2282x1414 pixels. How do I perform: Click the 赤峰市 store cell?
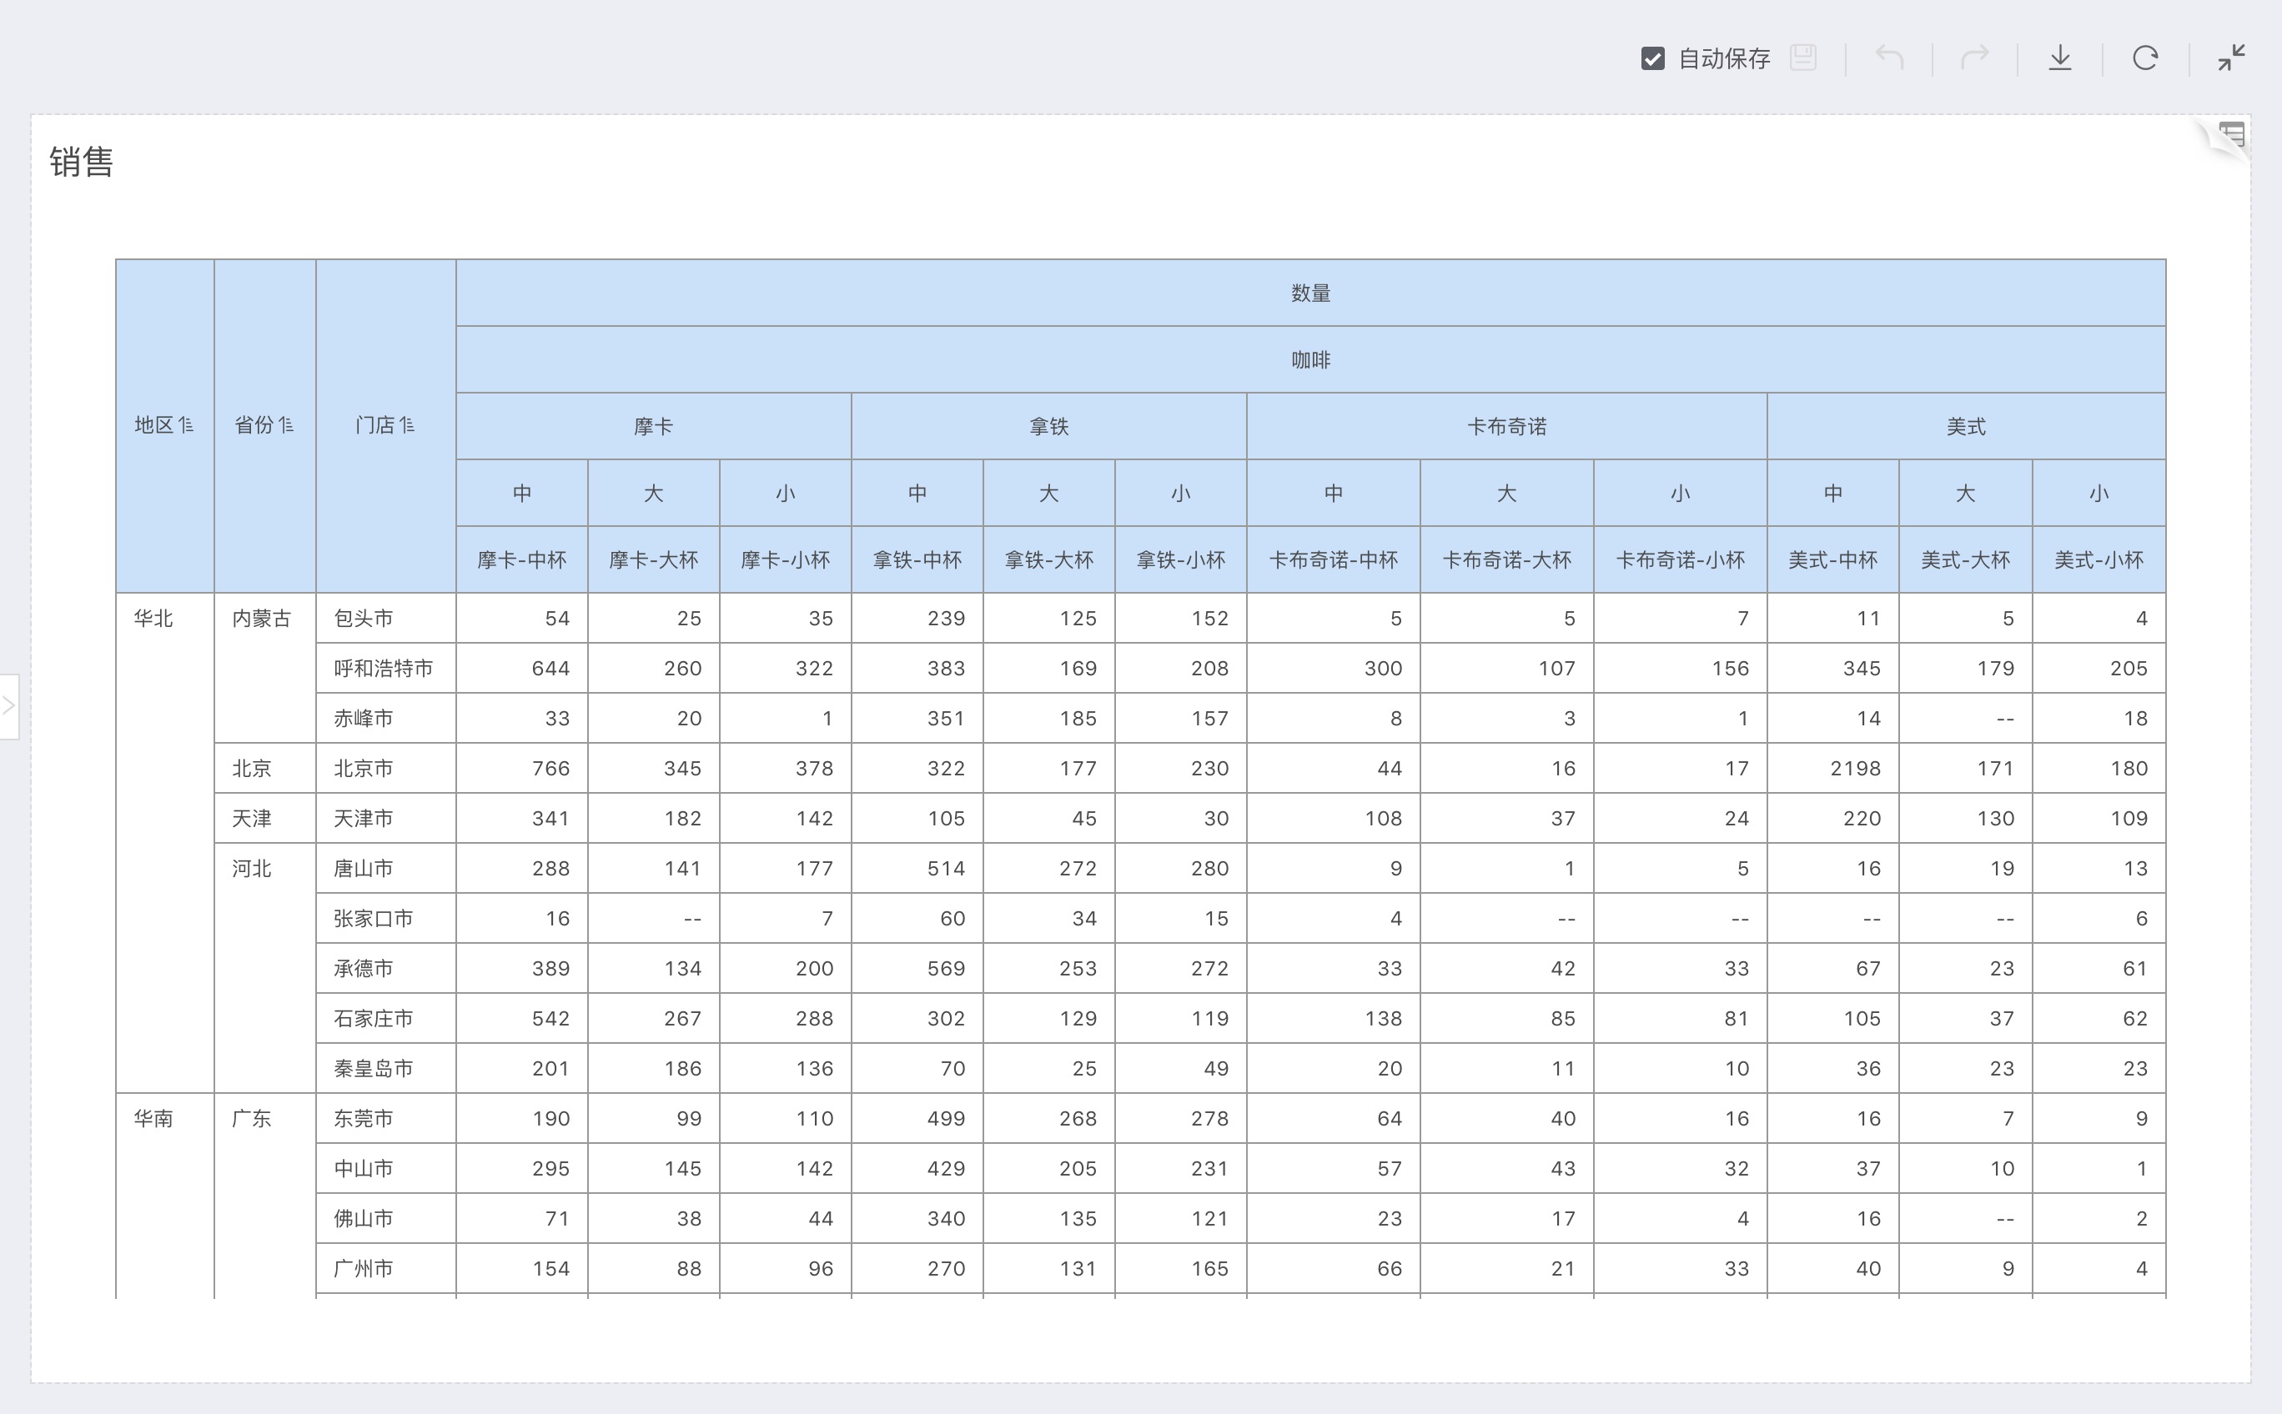pos(385,718)
